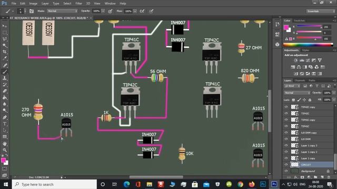Open the File menu
This screenshot has height=189, width=337.
14,4
